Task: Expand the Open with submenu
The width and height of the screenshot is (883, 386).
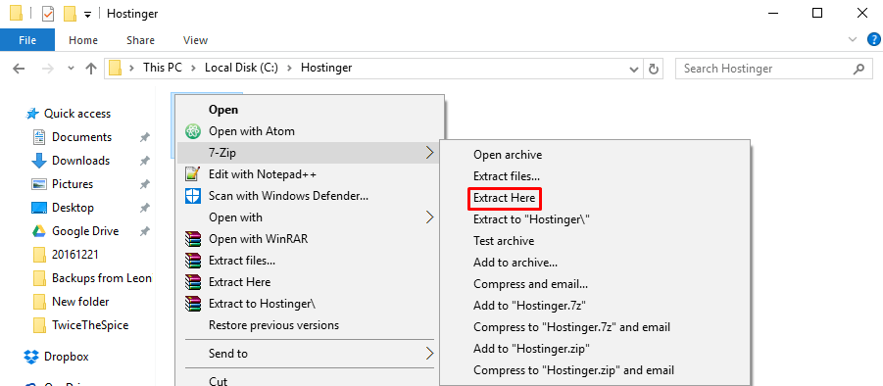Action: tap(308, 217)
